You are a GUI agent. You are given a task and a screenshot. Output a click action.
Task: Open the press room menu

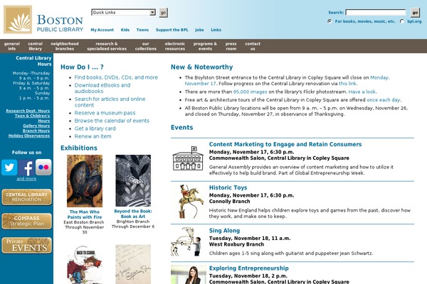(231, 46)
